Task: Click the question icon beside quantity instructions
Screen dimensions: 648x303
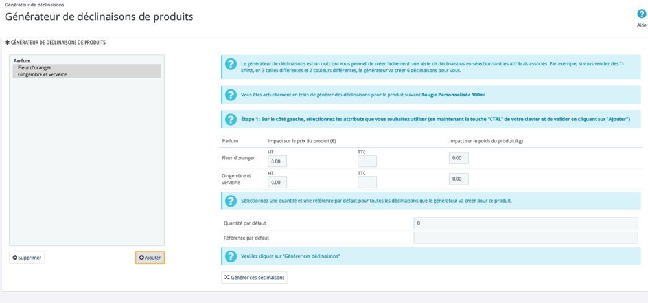Action: (230, 201)
